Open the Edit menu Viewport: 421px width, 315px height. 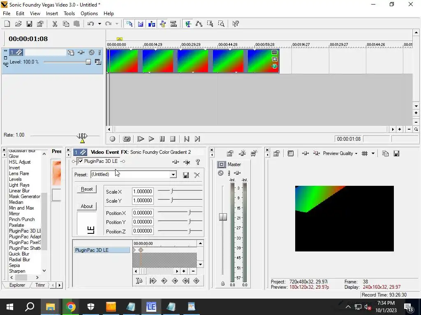click(x=20, y=14)
